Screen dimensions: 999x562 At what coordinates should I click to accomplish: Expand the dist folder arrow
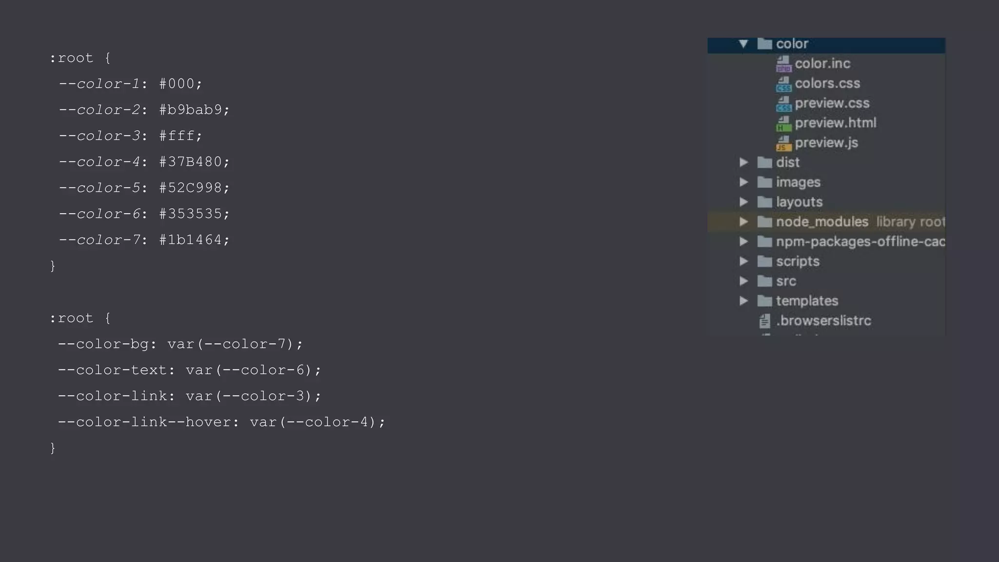click(x=744, y=162)
